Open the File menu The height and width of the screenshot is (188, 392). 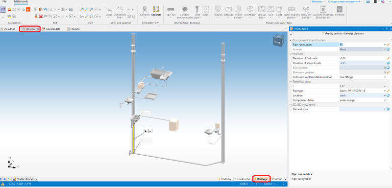coord(4,1)
